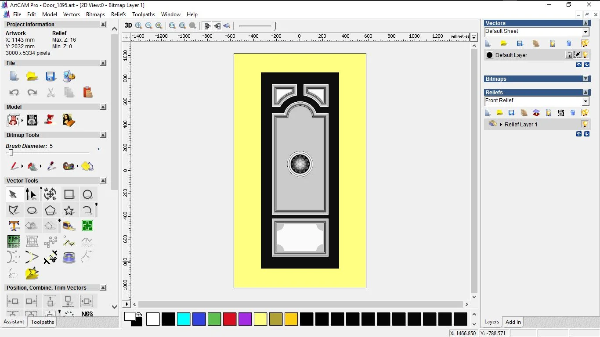Select the Create Star vector tool
This screenshot has width=600, height=337.
(x=69, y=210)
